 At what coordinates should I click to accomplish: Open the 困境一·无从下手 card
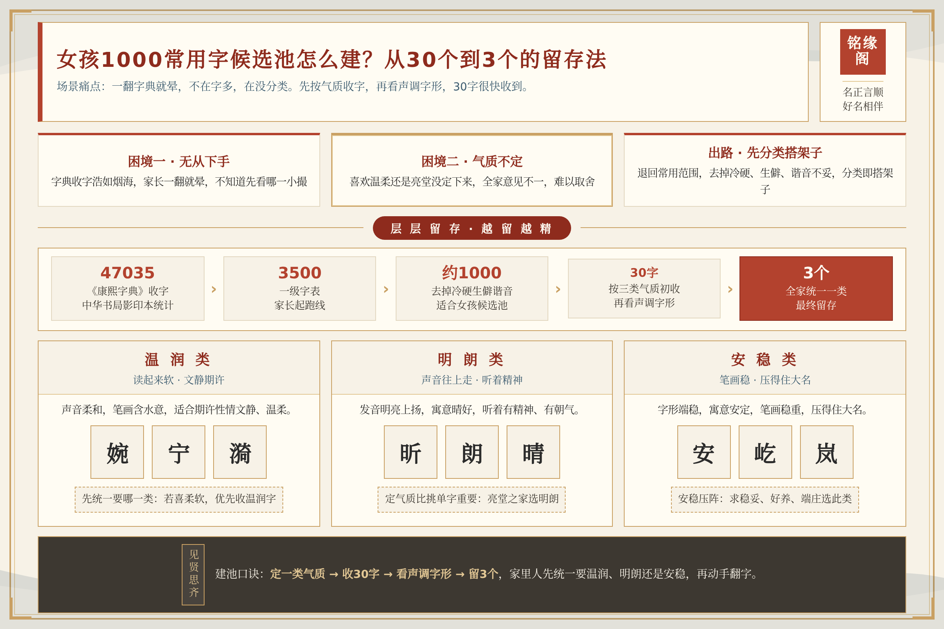click(179, 170)
